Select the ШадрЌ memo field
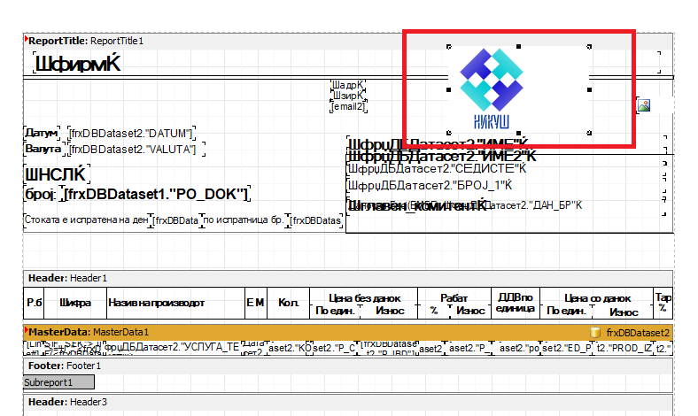The image size is (698, 416). click(x=348, y=85)
